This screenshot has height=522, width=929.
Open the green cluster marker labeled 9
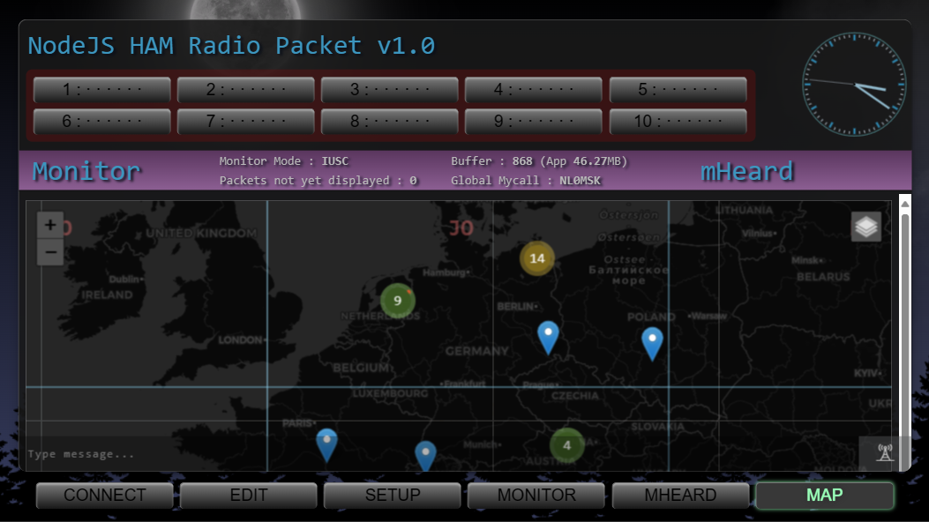[398, 301]
